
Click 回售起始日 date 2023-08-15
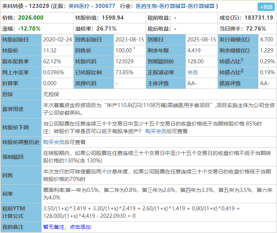(x=130, y=40)
